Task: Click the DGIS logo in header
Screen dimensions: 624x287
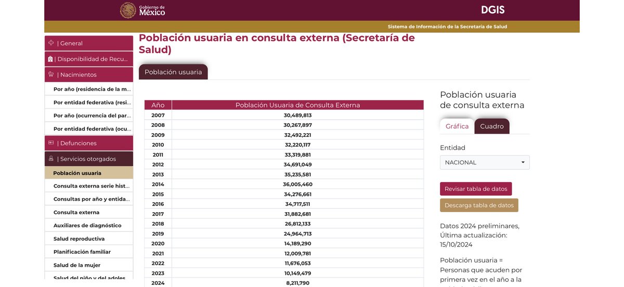Action: coord(493,10)
